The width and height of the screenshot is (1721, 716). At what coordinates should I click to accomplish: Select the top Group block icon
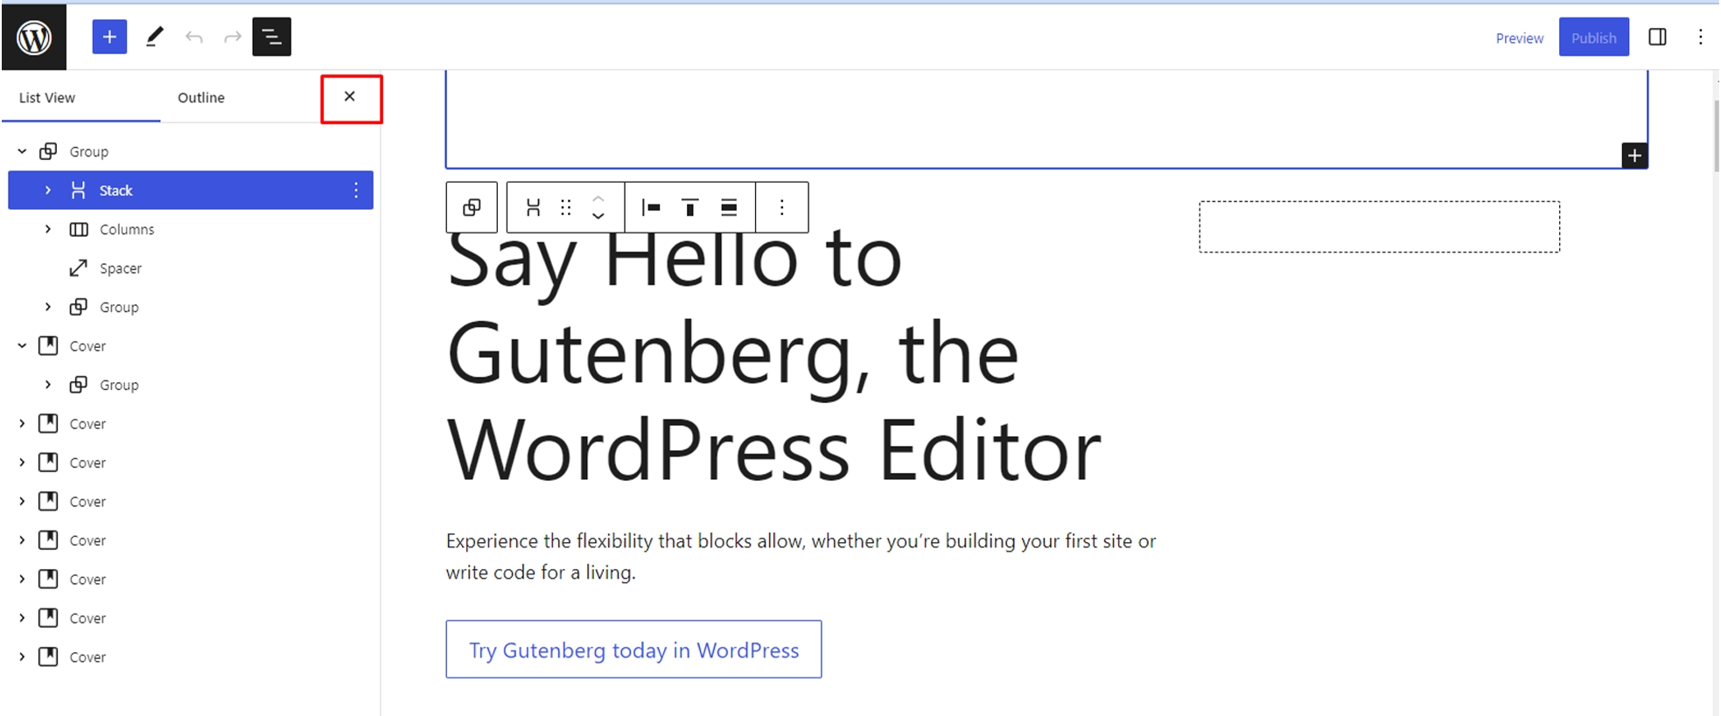click(49, 151)
